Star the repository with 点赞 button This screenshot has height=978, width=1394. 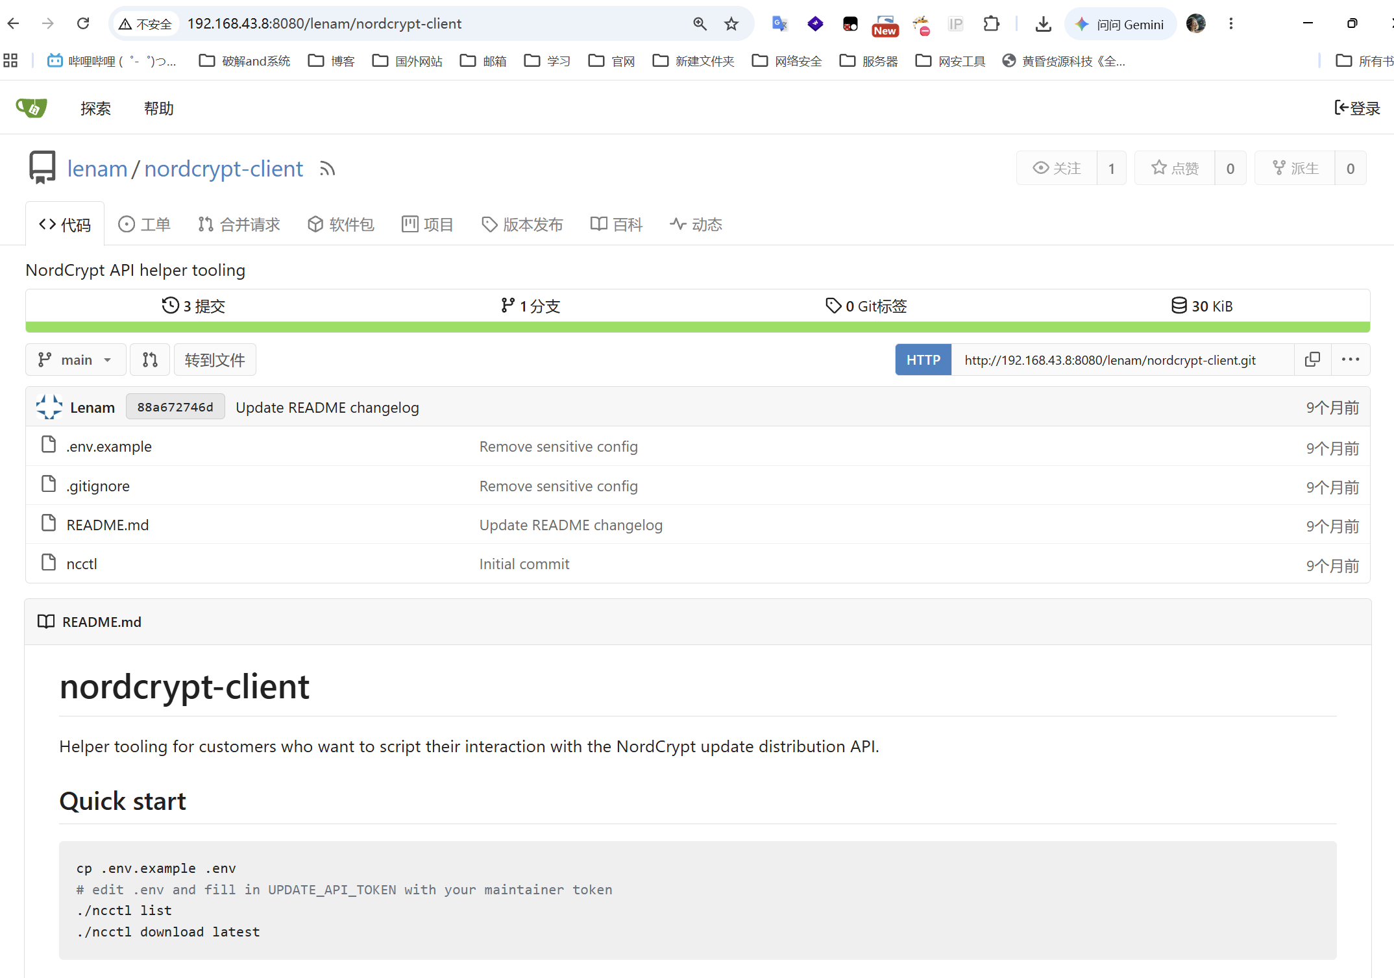[1175, 168]
